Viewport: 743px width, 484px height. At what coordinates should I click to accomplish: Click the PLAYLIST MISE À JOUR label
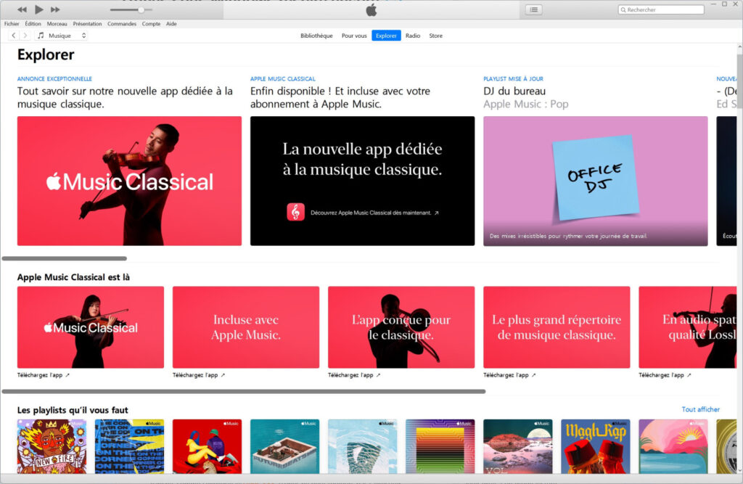point(513,78)
